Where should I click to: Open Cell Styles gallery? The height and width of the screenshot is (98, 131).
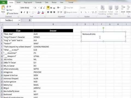pos(116,10)
